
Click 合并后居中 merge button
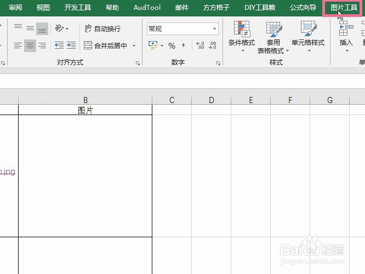[105, 45]
